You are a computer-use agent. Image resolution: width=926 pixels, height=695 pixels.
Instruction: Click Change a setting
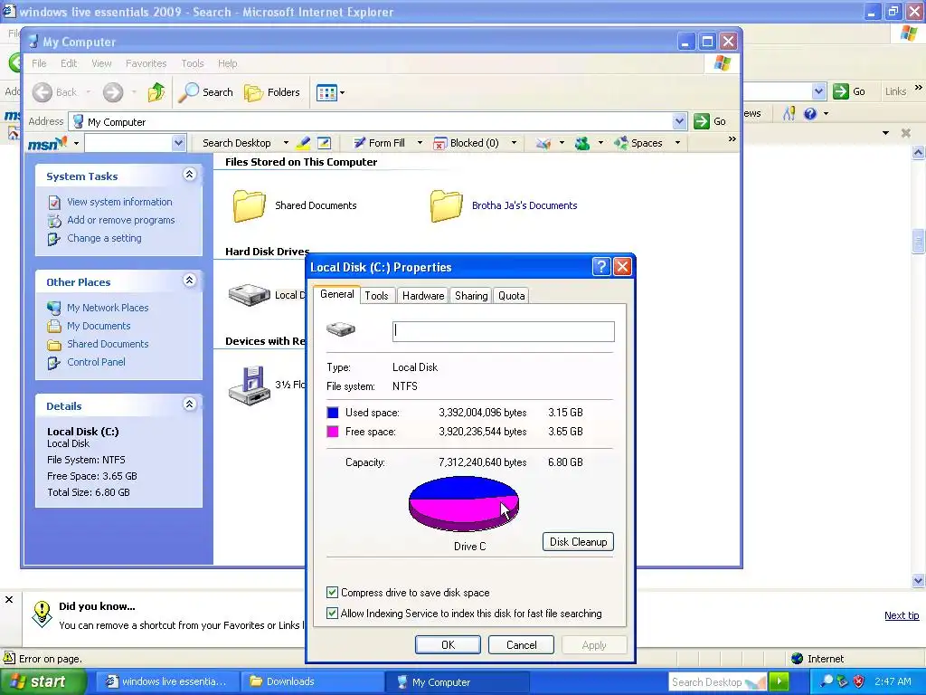pos(104,238)
